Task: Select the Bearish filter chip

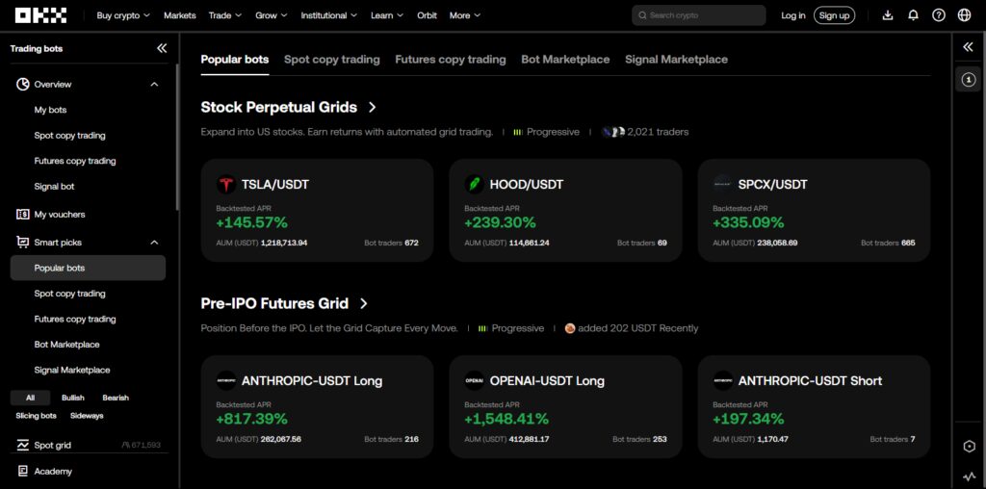Action: click(x=116, y=398)
